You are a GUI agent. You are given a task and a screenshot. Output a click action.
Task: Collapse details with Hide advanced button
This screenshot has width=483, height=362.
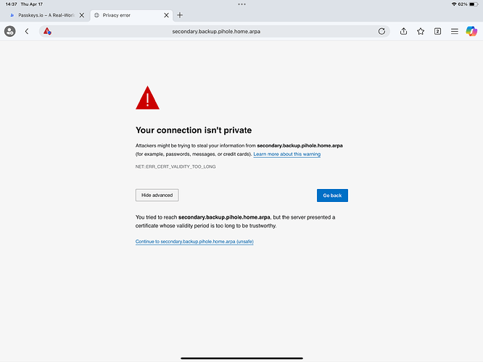click(157, 195)
